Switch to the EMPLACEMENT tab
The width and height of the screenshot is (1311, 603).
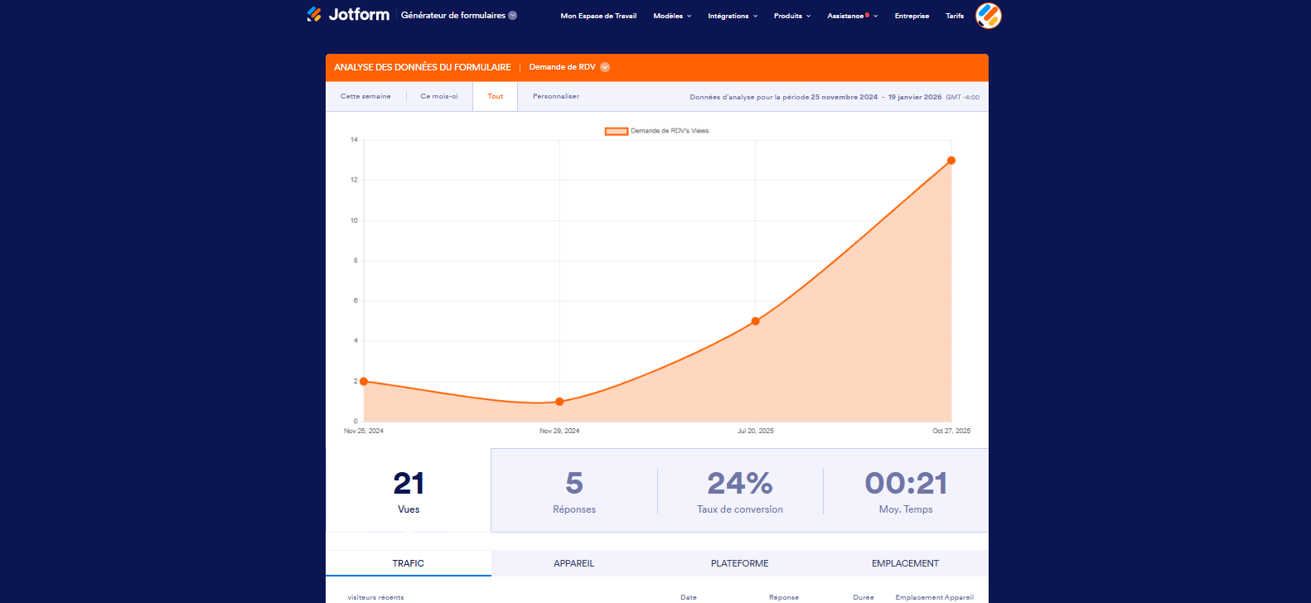[905, 563]
